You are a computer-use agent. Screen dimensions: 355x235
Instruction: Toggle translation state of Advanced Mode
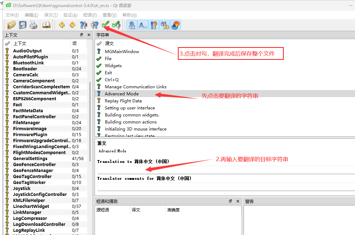(x=99, y=94)
